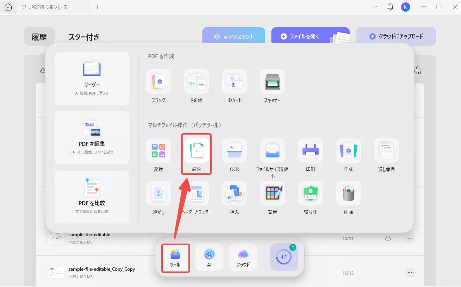Screen dimensions: 461x287
Task: Open the ヘッダーとフッター tool
Action: pyautogui.click(x=196, y=197)
